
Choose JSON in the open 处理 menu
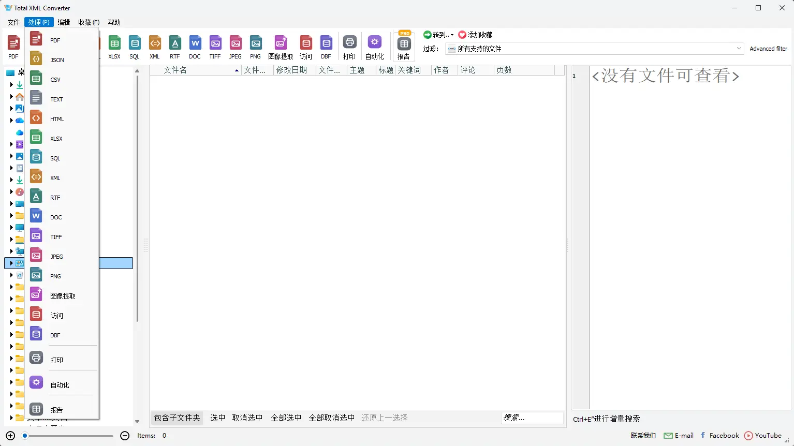pos(62,60)
